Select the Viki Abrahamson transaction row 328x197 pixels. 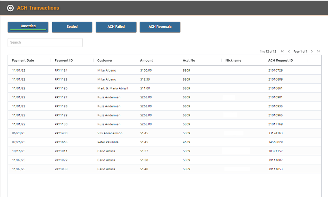coord(125,133)
